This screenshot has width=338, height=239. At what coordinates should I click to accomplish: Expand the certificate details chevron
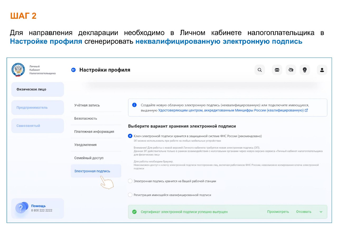321,212
